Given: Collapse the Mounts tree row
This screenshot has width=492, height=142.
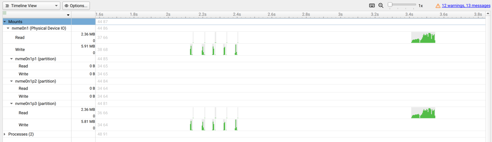Looking at the screenshot, I should point(5,22).
